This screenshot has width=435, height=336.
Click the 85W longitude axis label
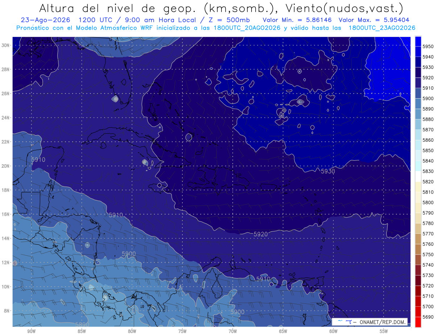82,331
